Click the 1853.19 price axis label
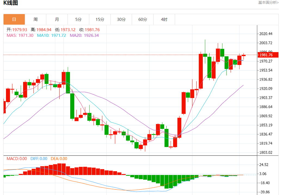282x195 pixels. 266,125
